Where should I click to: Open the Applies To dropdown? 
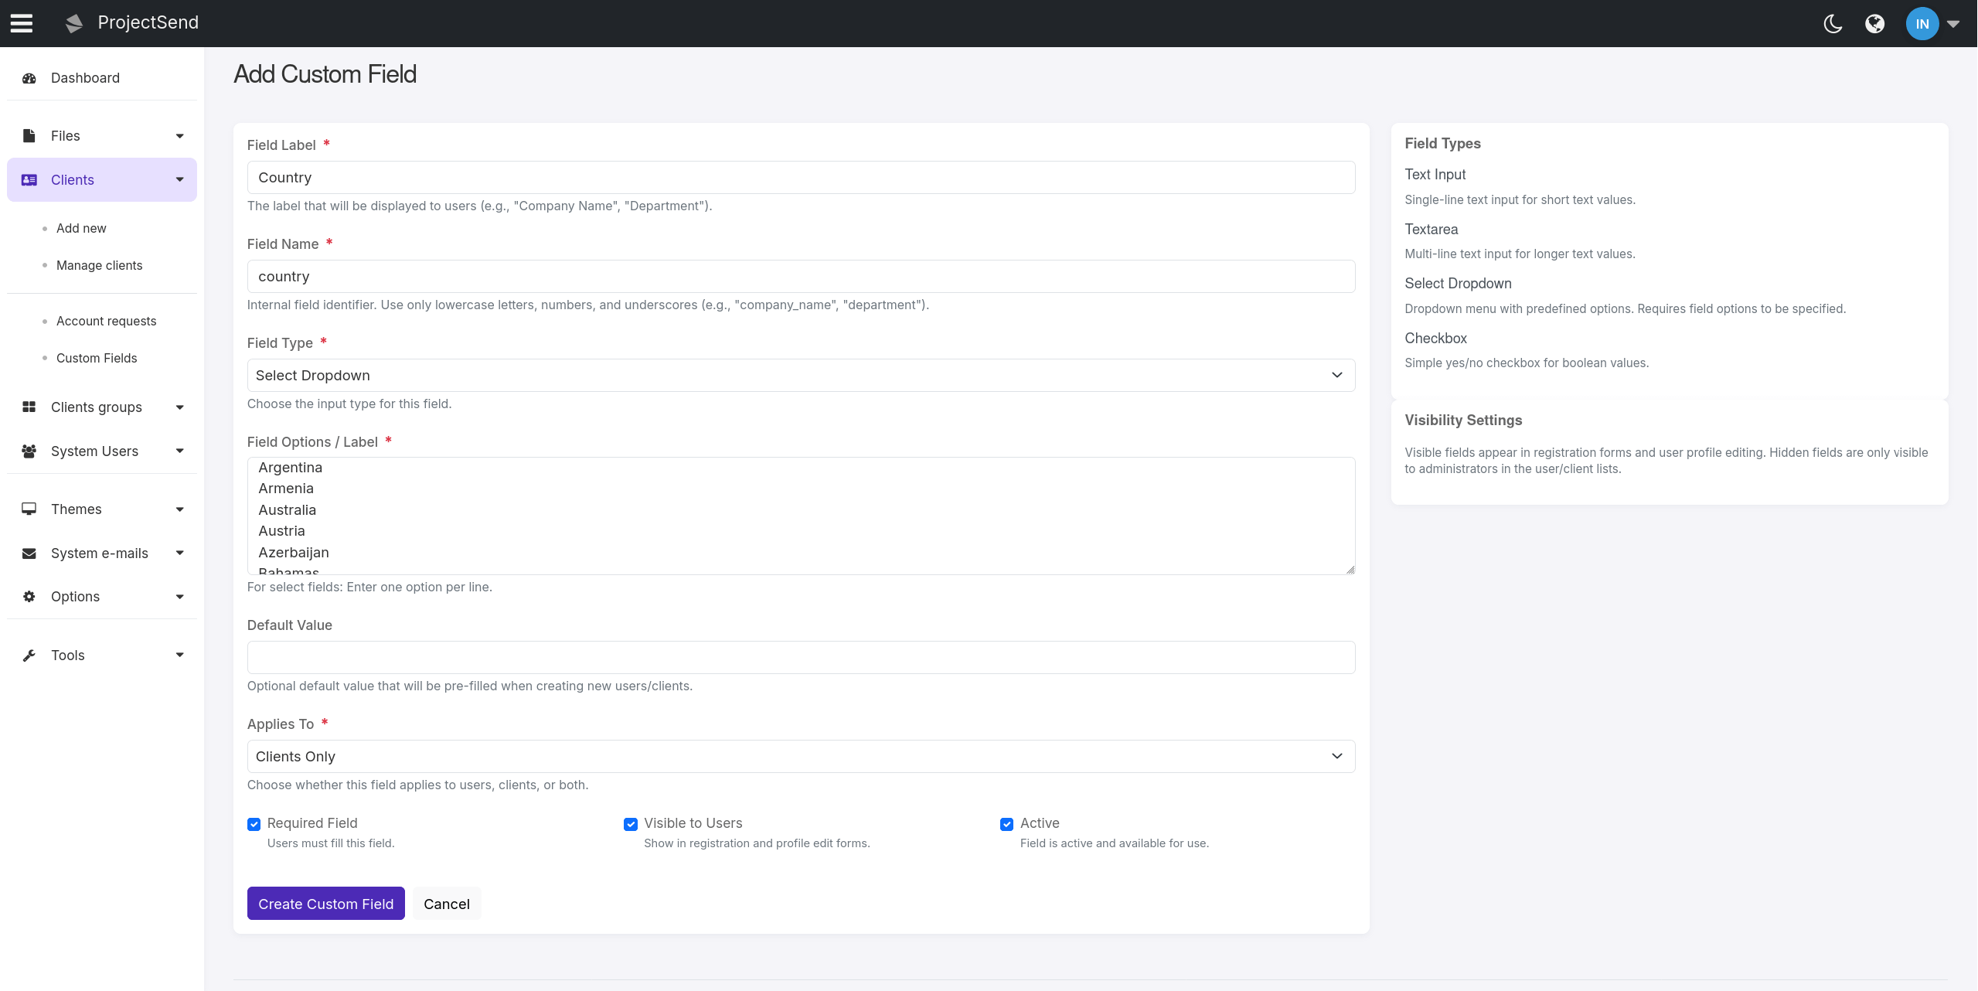[800, 756]
